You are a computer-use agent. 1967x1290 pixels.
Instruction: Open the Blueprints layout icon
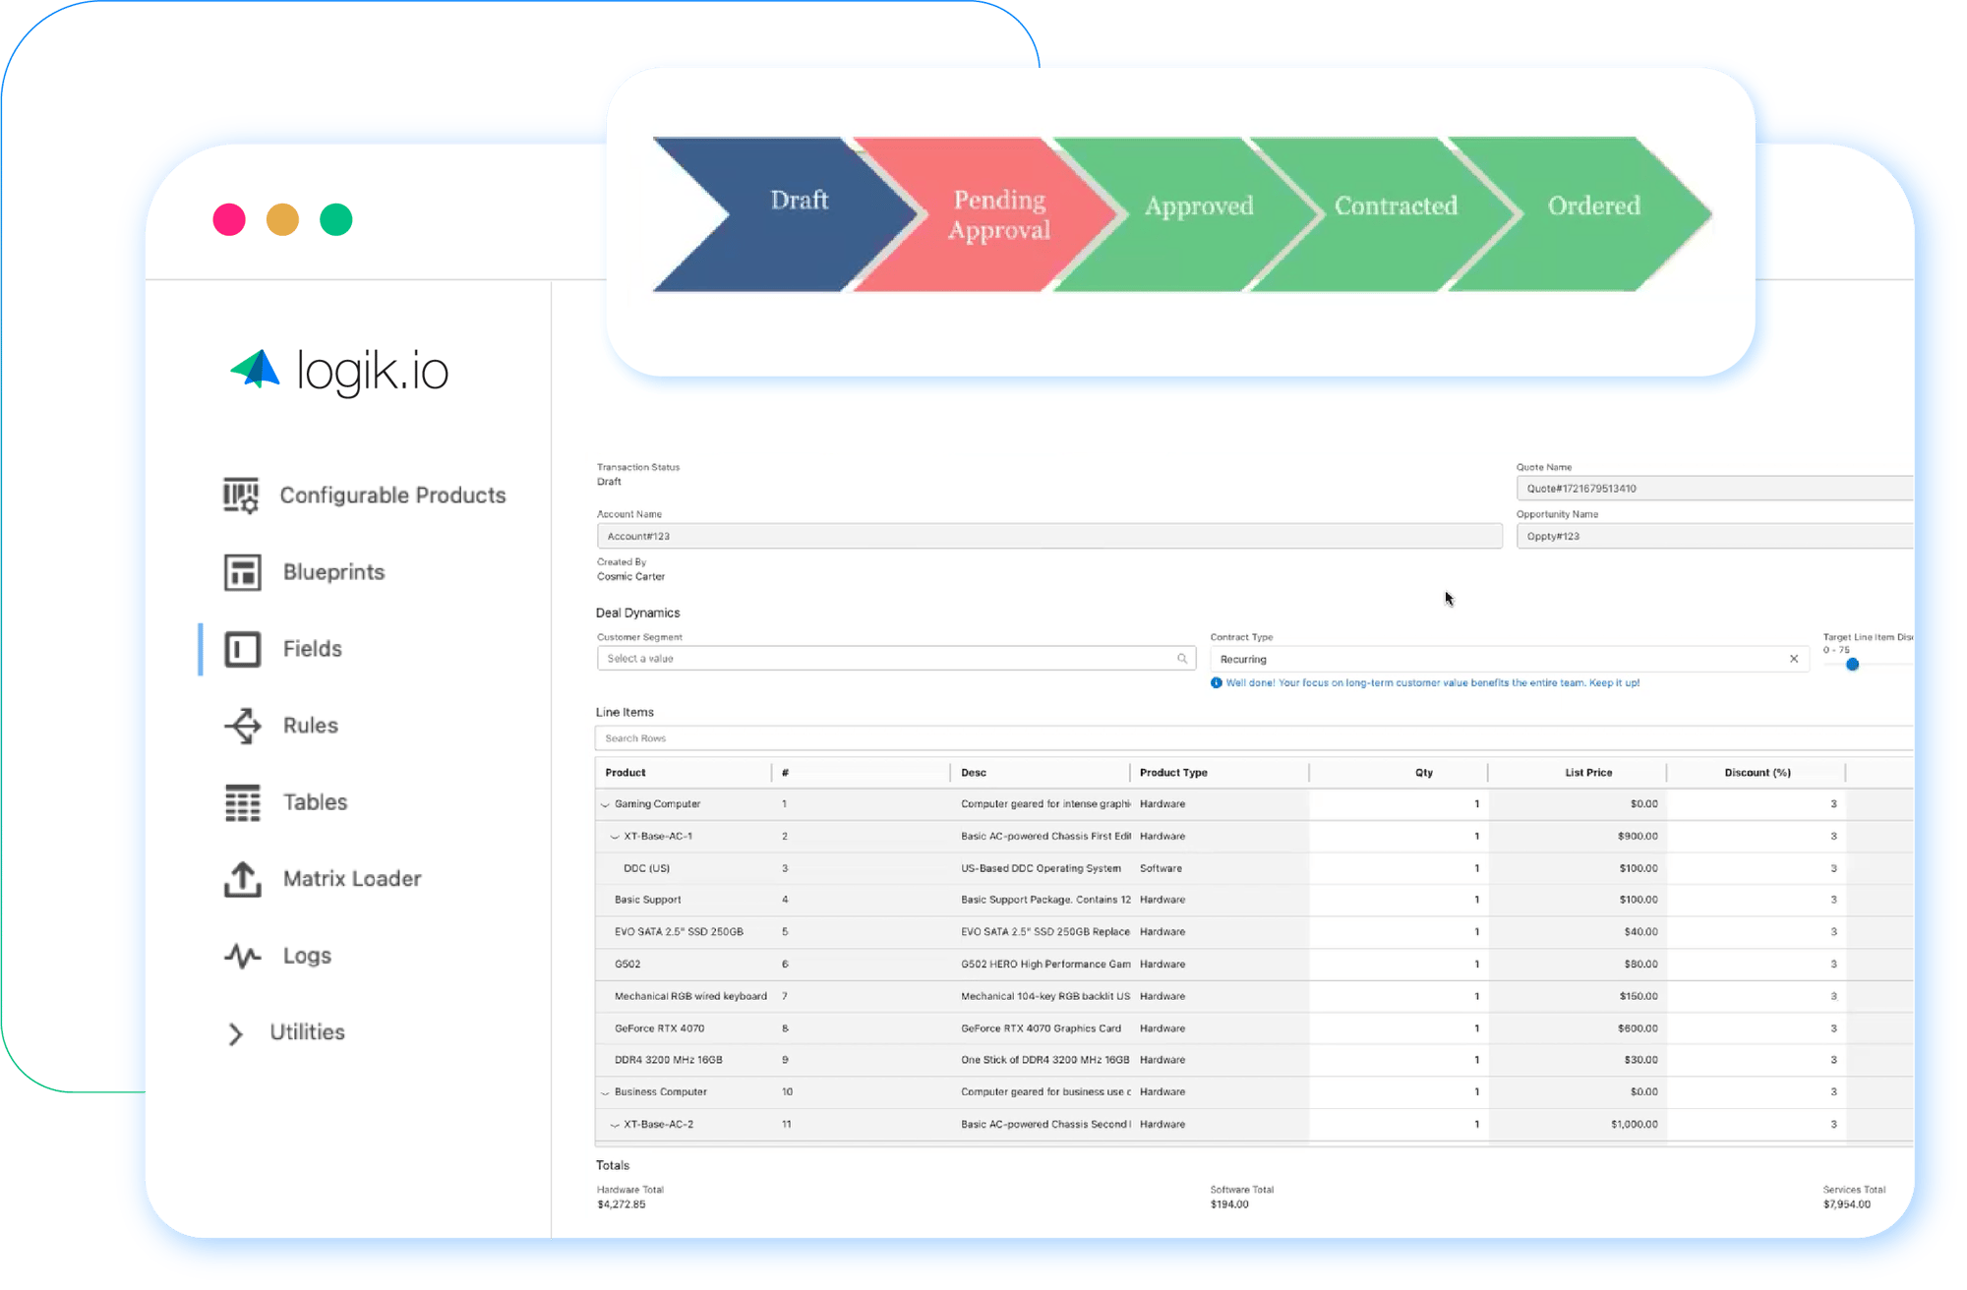242,572
